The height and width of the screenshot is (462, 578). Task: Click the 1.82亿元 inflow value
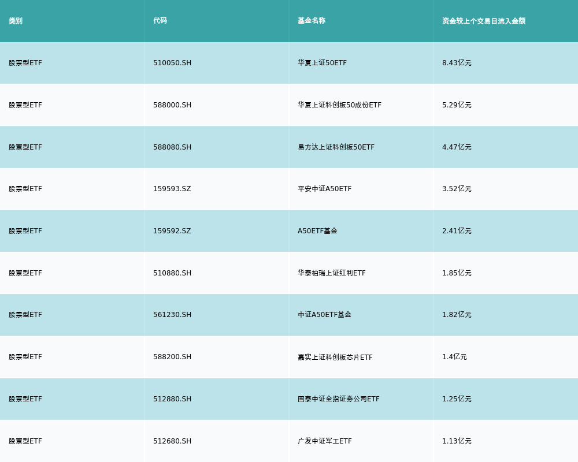click(x=457, y=315)
